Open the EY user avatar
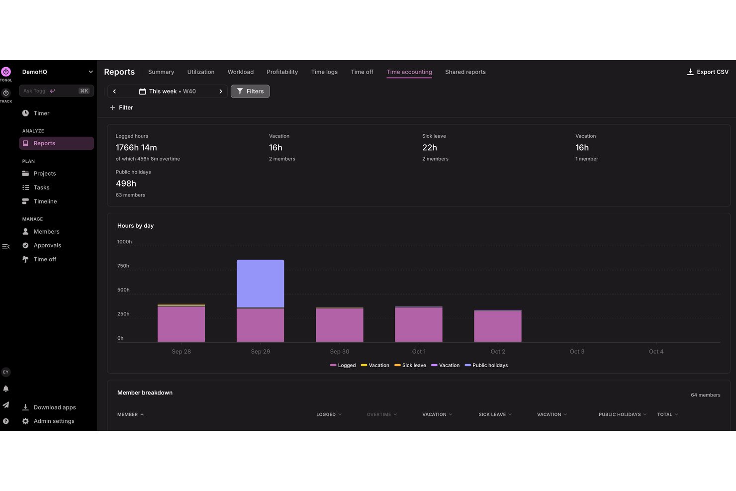The height and width of the screenshot is (491, 736). click(6, 372)
